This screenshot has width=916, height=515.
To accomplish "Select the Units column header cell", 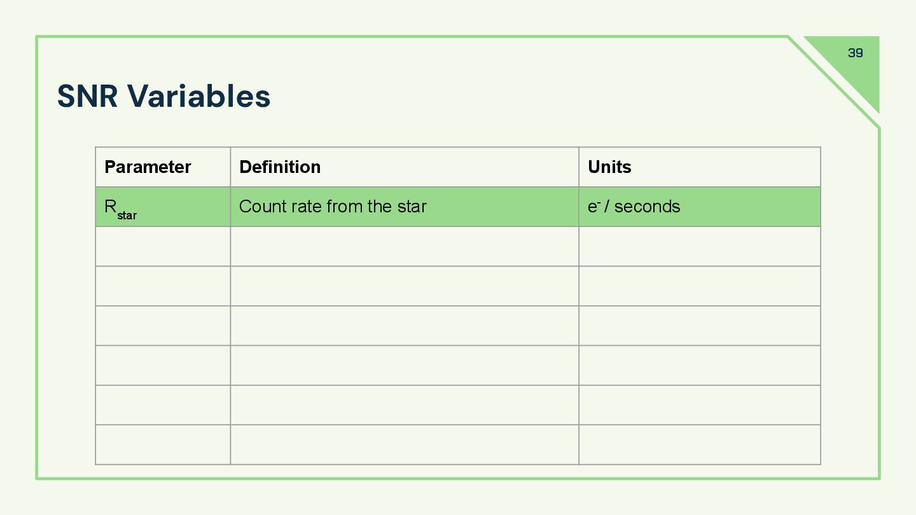I will [x=700, y=167].
